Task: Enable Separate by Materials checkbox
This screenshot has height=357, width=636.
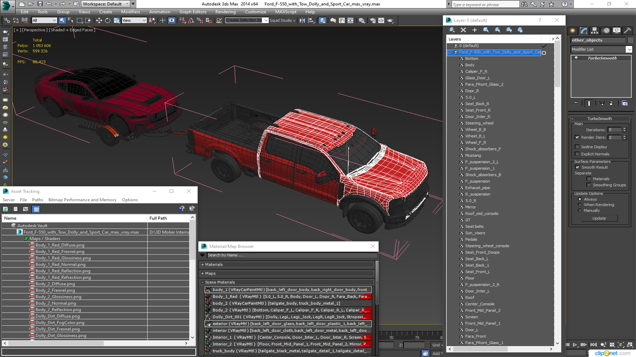Action: [x=589, y=179]
